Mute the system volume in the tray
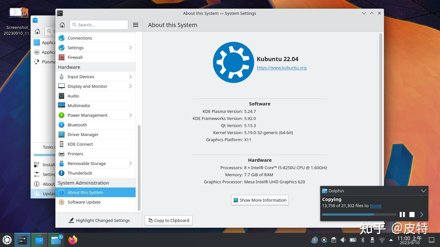Image resolution: width=440 pixels, height=247 pixels. coord(343,240)
